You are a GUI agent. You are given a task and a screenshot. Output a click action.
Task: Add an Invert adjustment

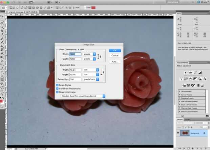[184, 85]
